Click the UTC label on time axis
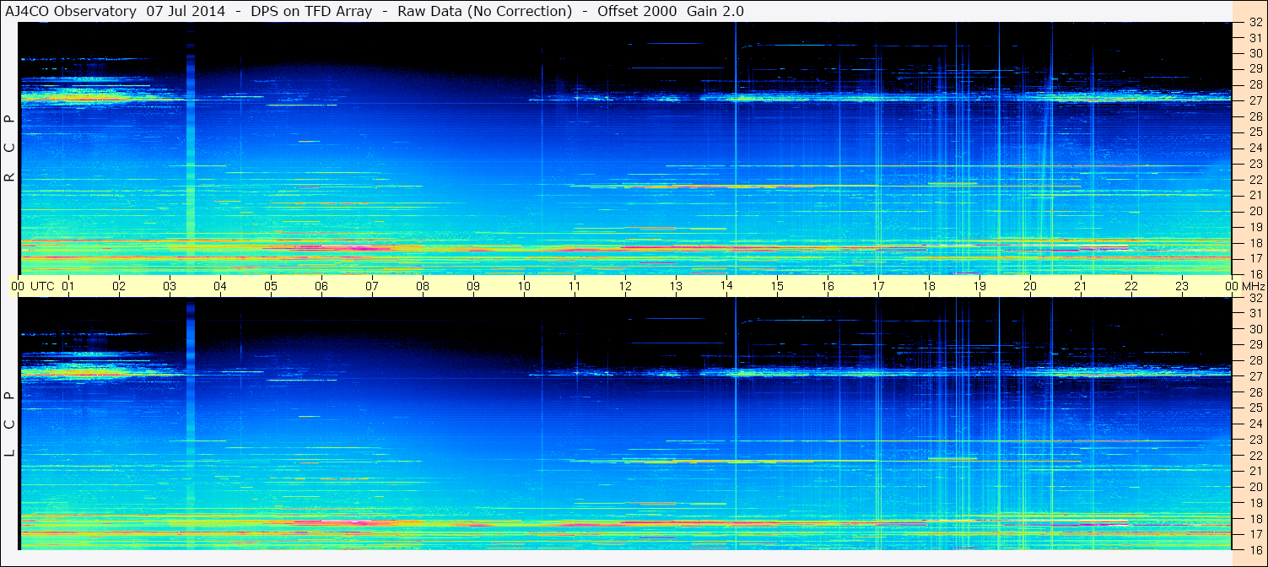 (42, 286)
